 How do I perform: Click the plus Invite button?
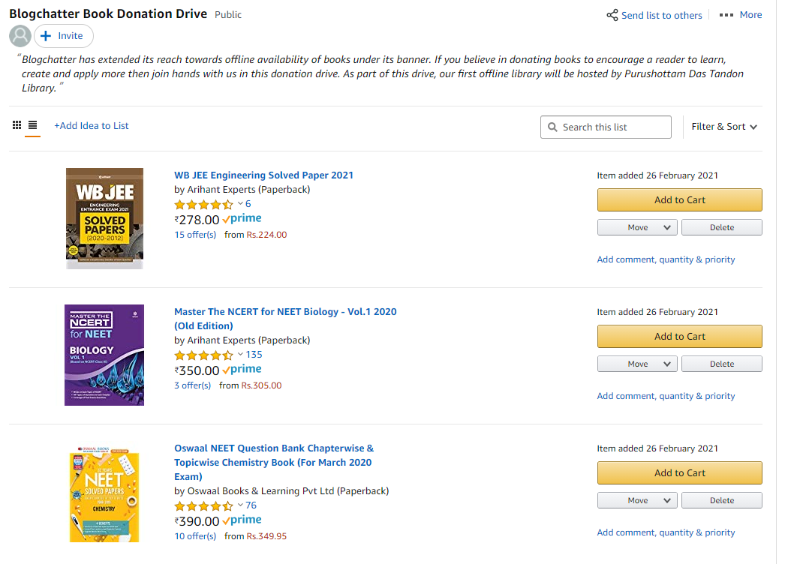[63, 36]
